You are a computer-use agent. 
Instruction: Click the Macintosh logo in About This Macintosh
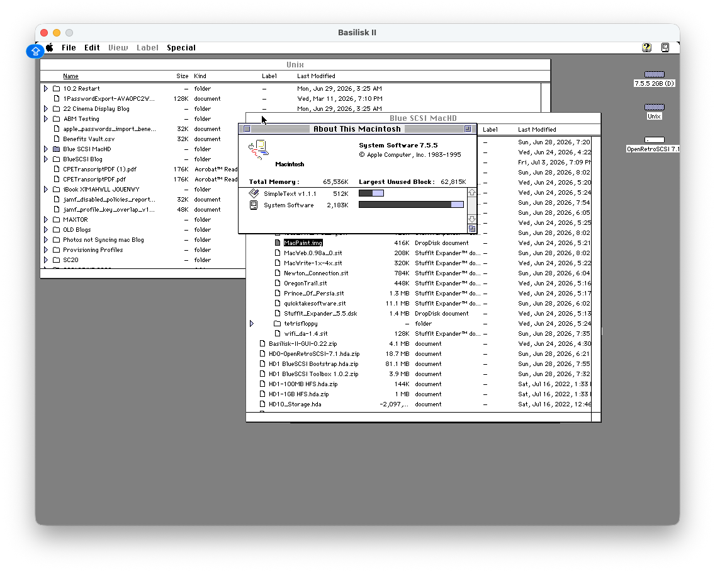(259, 150)
